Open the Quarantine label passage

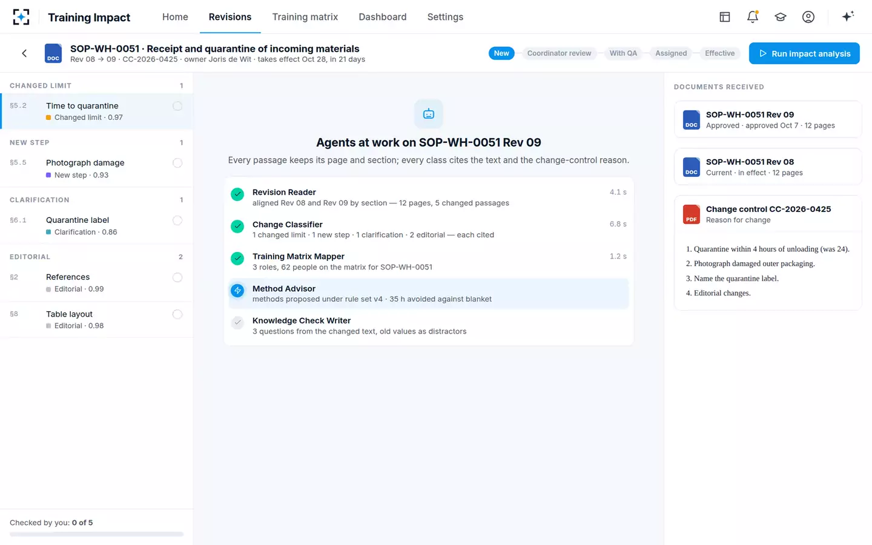[x=97, y=226]
